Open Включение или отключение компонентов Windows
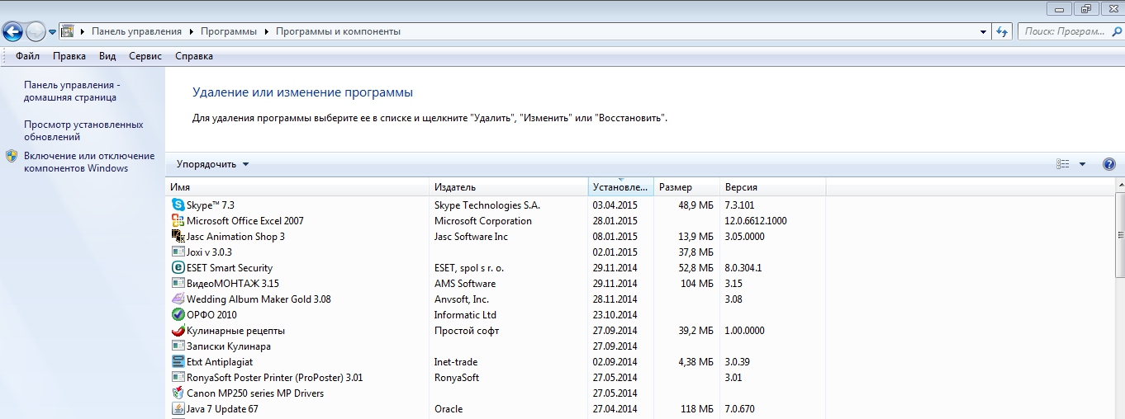 89,162
